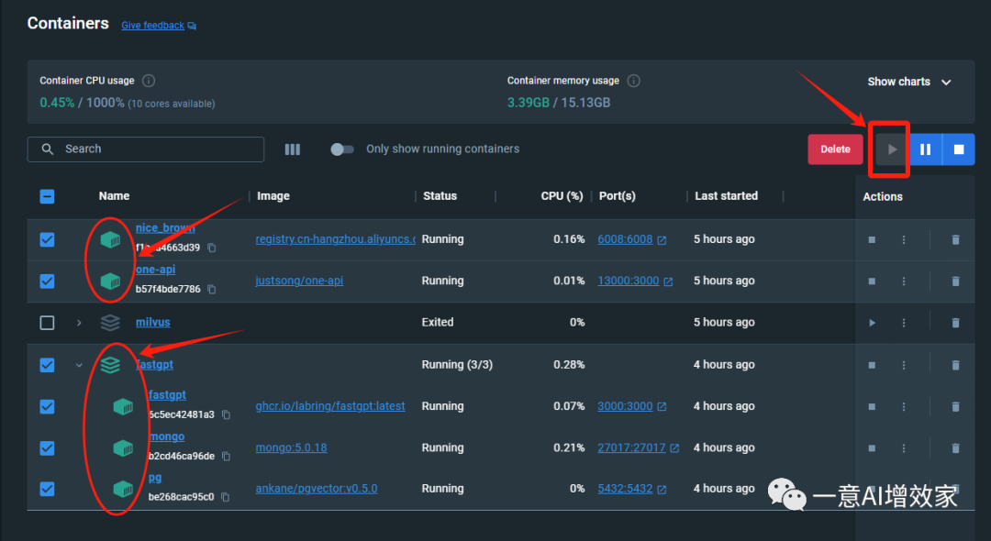The height and width of the screenshot is (541, 991).
Task: Sort by the Status column header
Action: click(x=440, y=196)
